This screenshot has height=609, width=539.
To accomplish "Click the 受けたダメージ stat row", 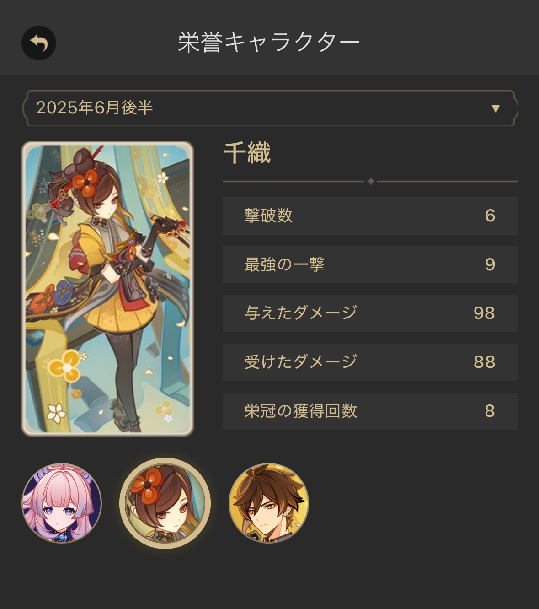I will 370,362.
